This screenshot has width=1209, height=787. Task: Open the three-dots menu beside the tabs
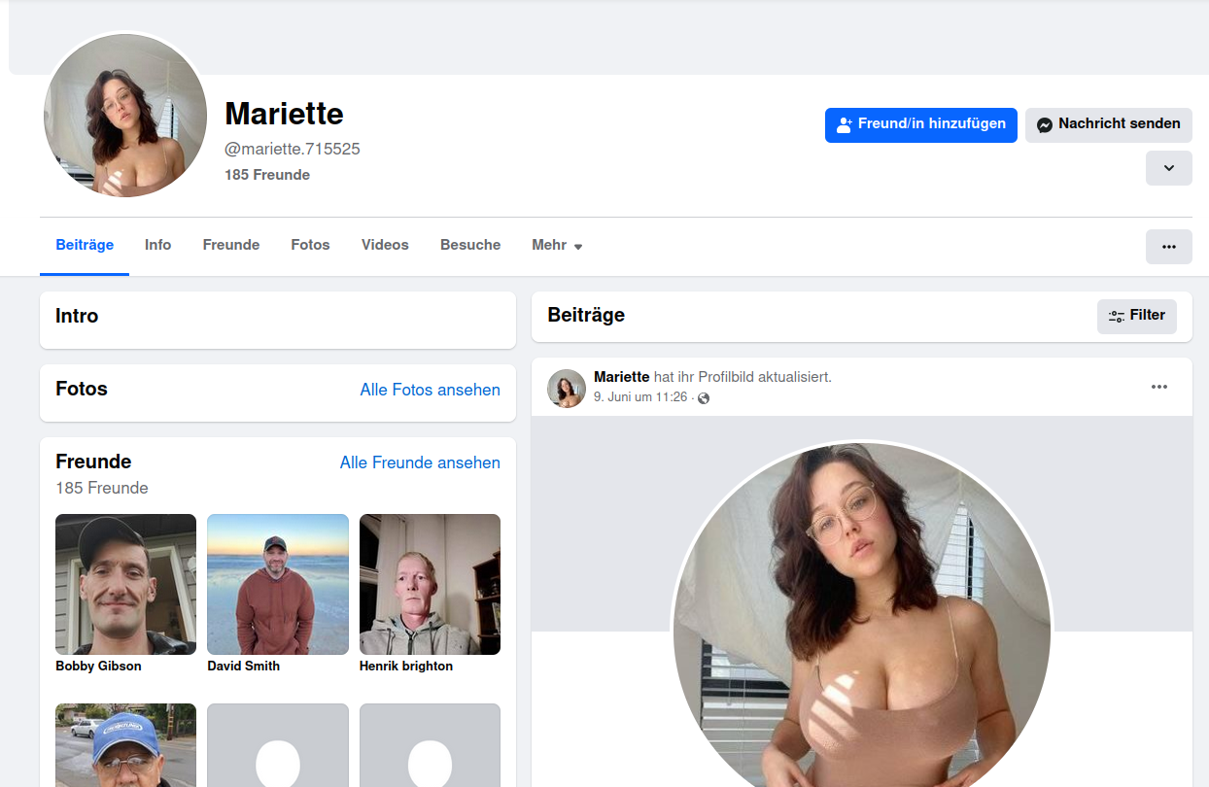[1169, 246]
